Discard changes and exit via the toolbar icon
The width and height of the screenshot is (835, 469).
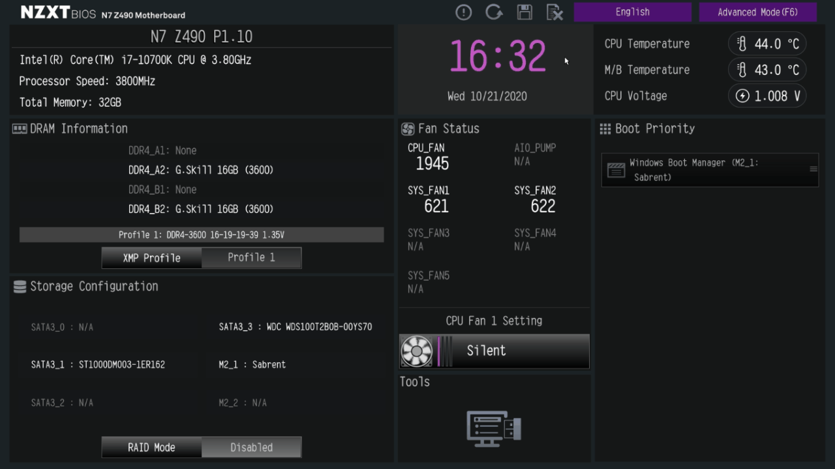click(x=555, y=12)
